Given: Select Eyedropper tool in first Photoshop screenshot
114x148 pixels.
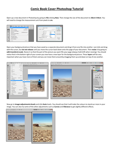Looking at the screenshot, I should pos(8,39).
